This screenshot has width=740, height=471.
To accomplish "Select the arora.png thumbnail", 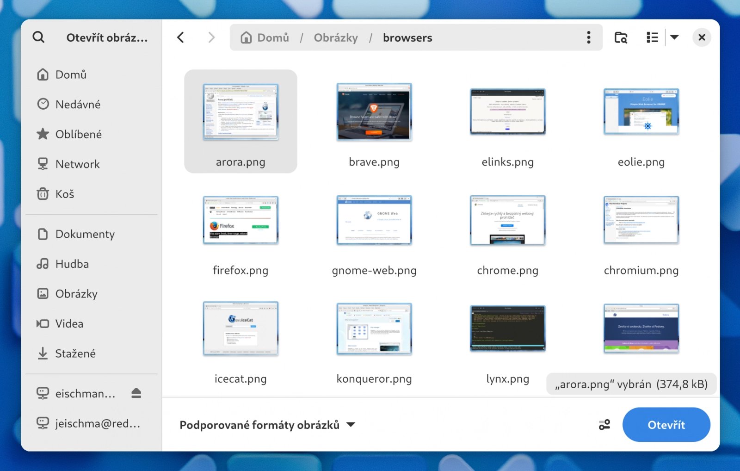I will point(240,112).
